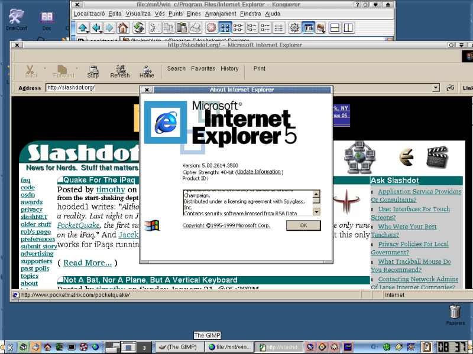Select the large icon view mode in Konqueror
This screenshot has height=354, width=473.
pos(225,28)
